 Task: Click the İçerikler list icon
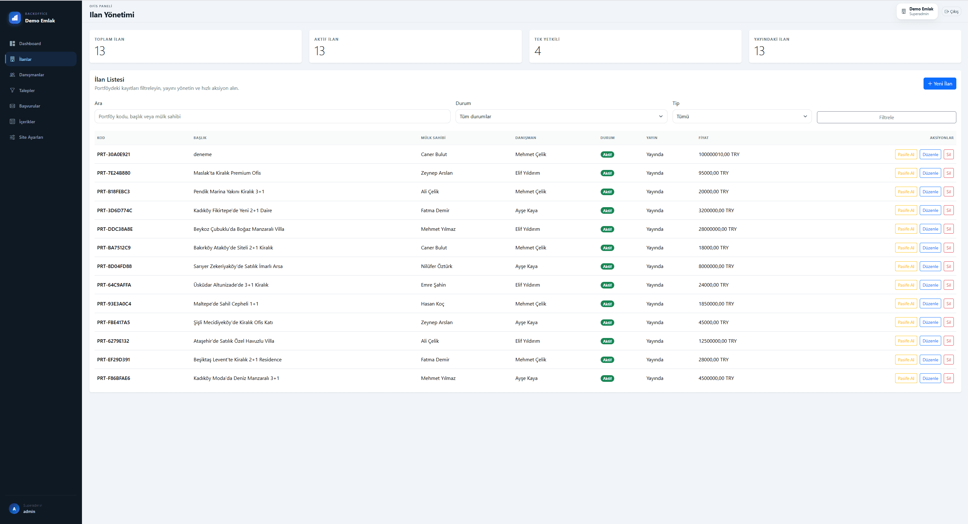(12, 122)
